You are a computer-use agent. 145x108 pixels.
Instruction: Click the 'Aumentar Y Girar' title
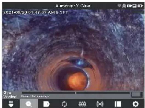pyautogui.click(x=73, y=6)
